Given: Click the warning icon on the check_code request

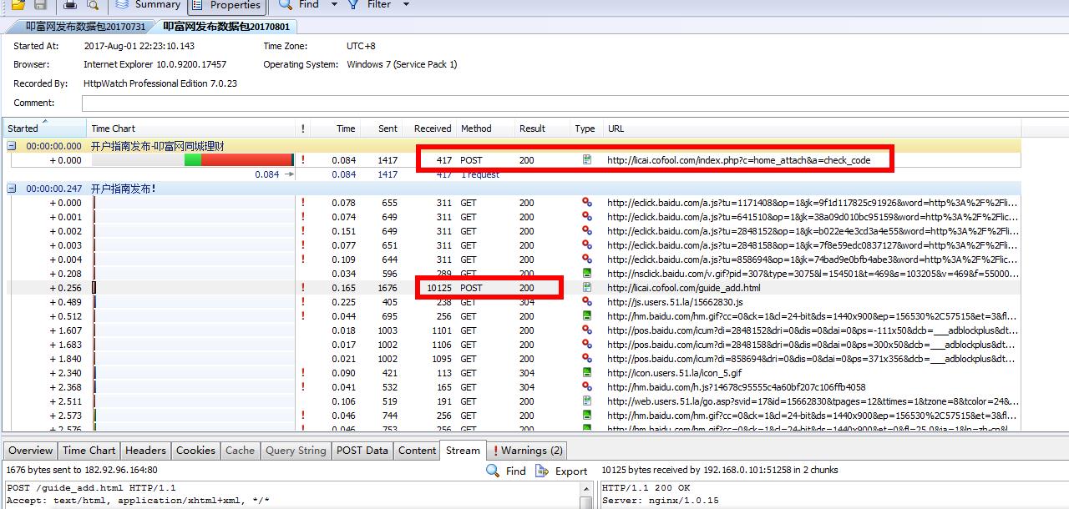Looking at the screenshot, I should [302, 160].
